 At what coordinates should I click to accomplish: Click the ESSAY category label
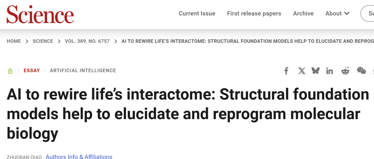32,70
